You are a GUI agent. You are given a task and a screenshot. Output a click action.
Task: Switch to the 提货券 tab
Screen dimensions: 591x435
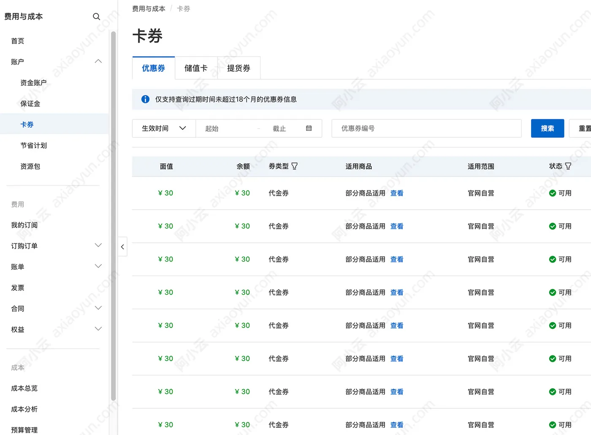(x=239, y=68)
